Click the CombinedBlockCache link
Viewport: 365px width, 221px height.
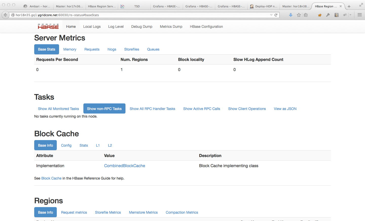click(124, 166)
